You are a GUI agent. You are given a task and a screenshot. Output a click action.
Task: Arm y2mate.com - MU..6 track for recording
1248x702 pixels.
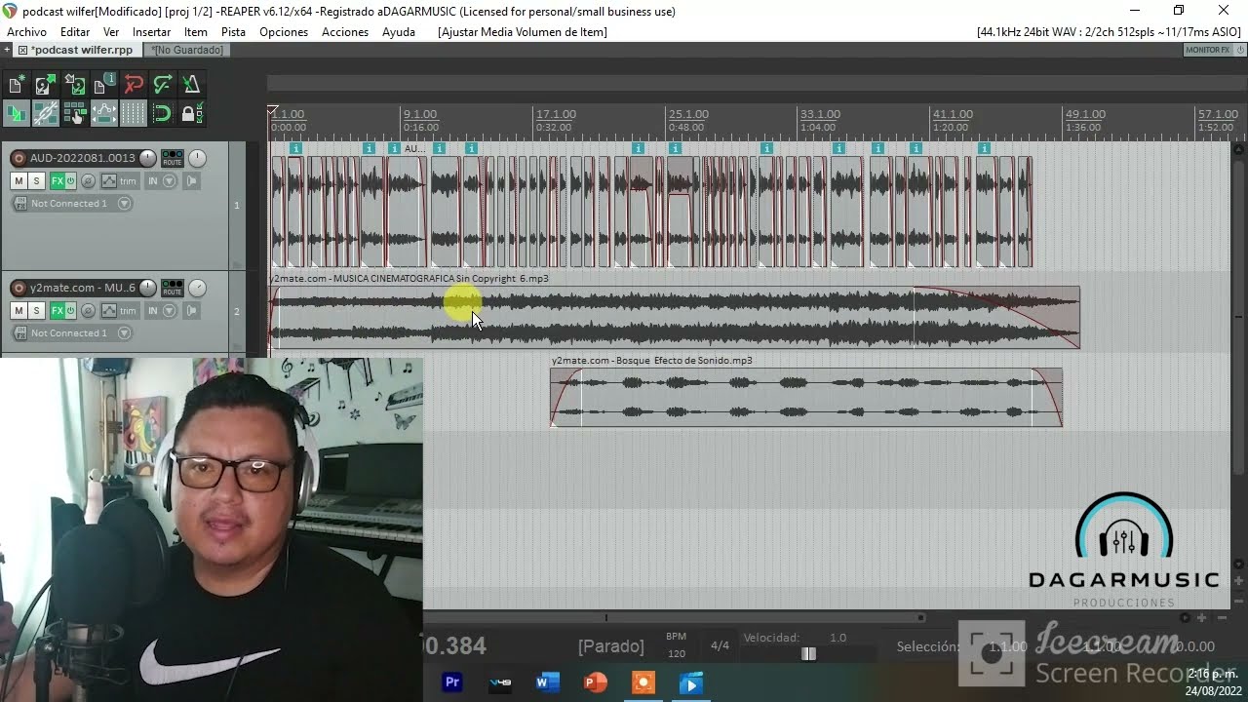coord(19,288)
